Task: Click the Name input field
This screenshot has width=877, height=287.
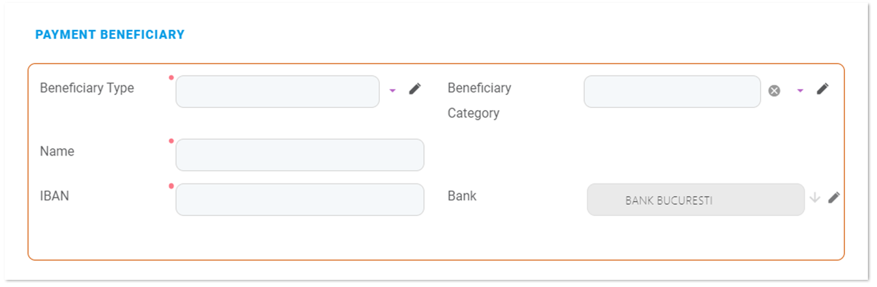Action: tap(300, 155)
